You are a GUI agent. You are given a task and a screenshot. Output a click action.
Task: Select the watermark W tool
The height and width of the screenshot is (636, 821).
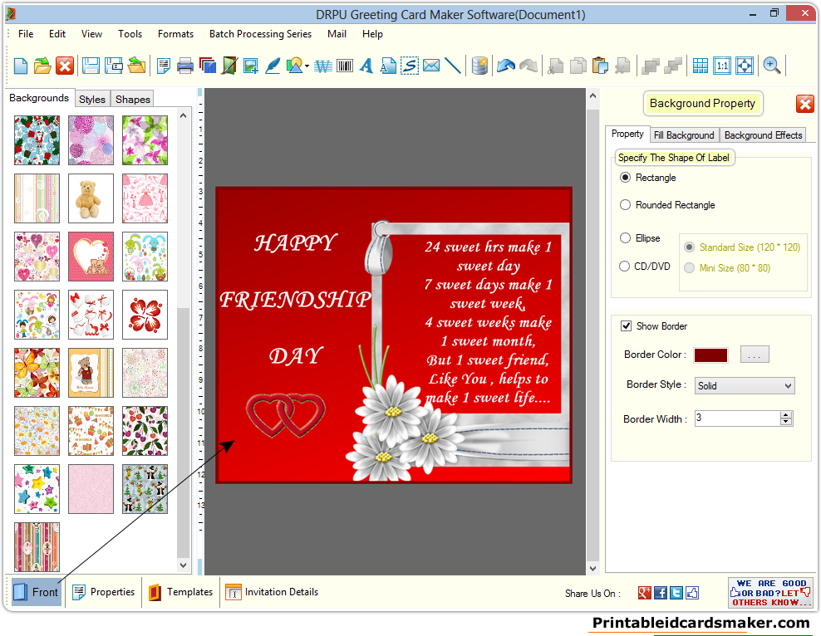pos(322,66)
